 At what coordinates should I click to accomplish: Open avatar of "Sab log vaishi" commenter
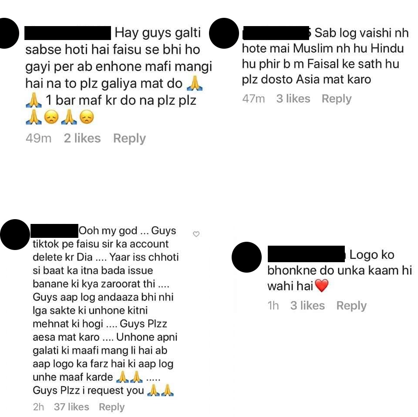point(224,33)
